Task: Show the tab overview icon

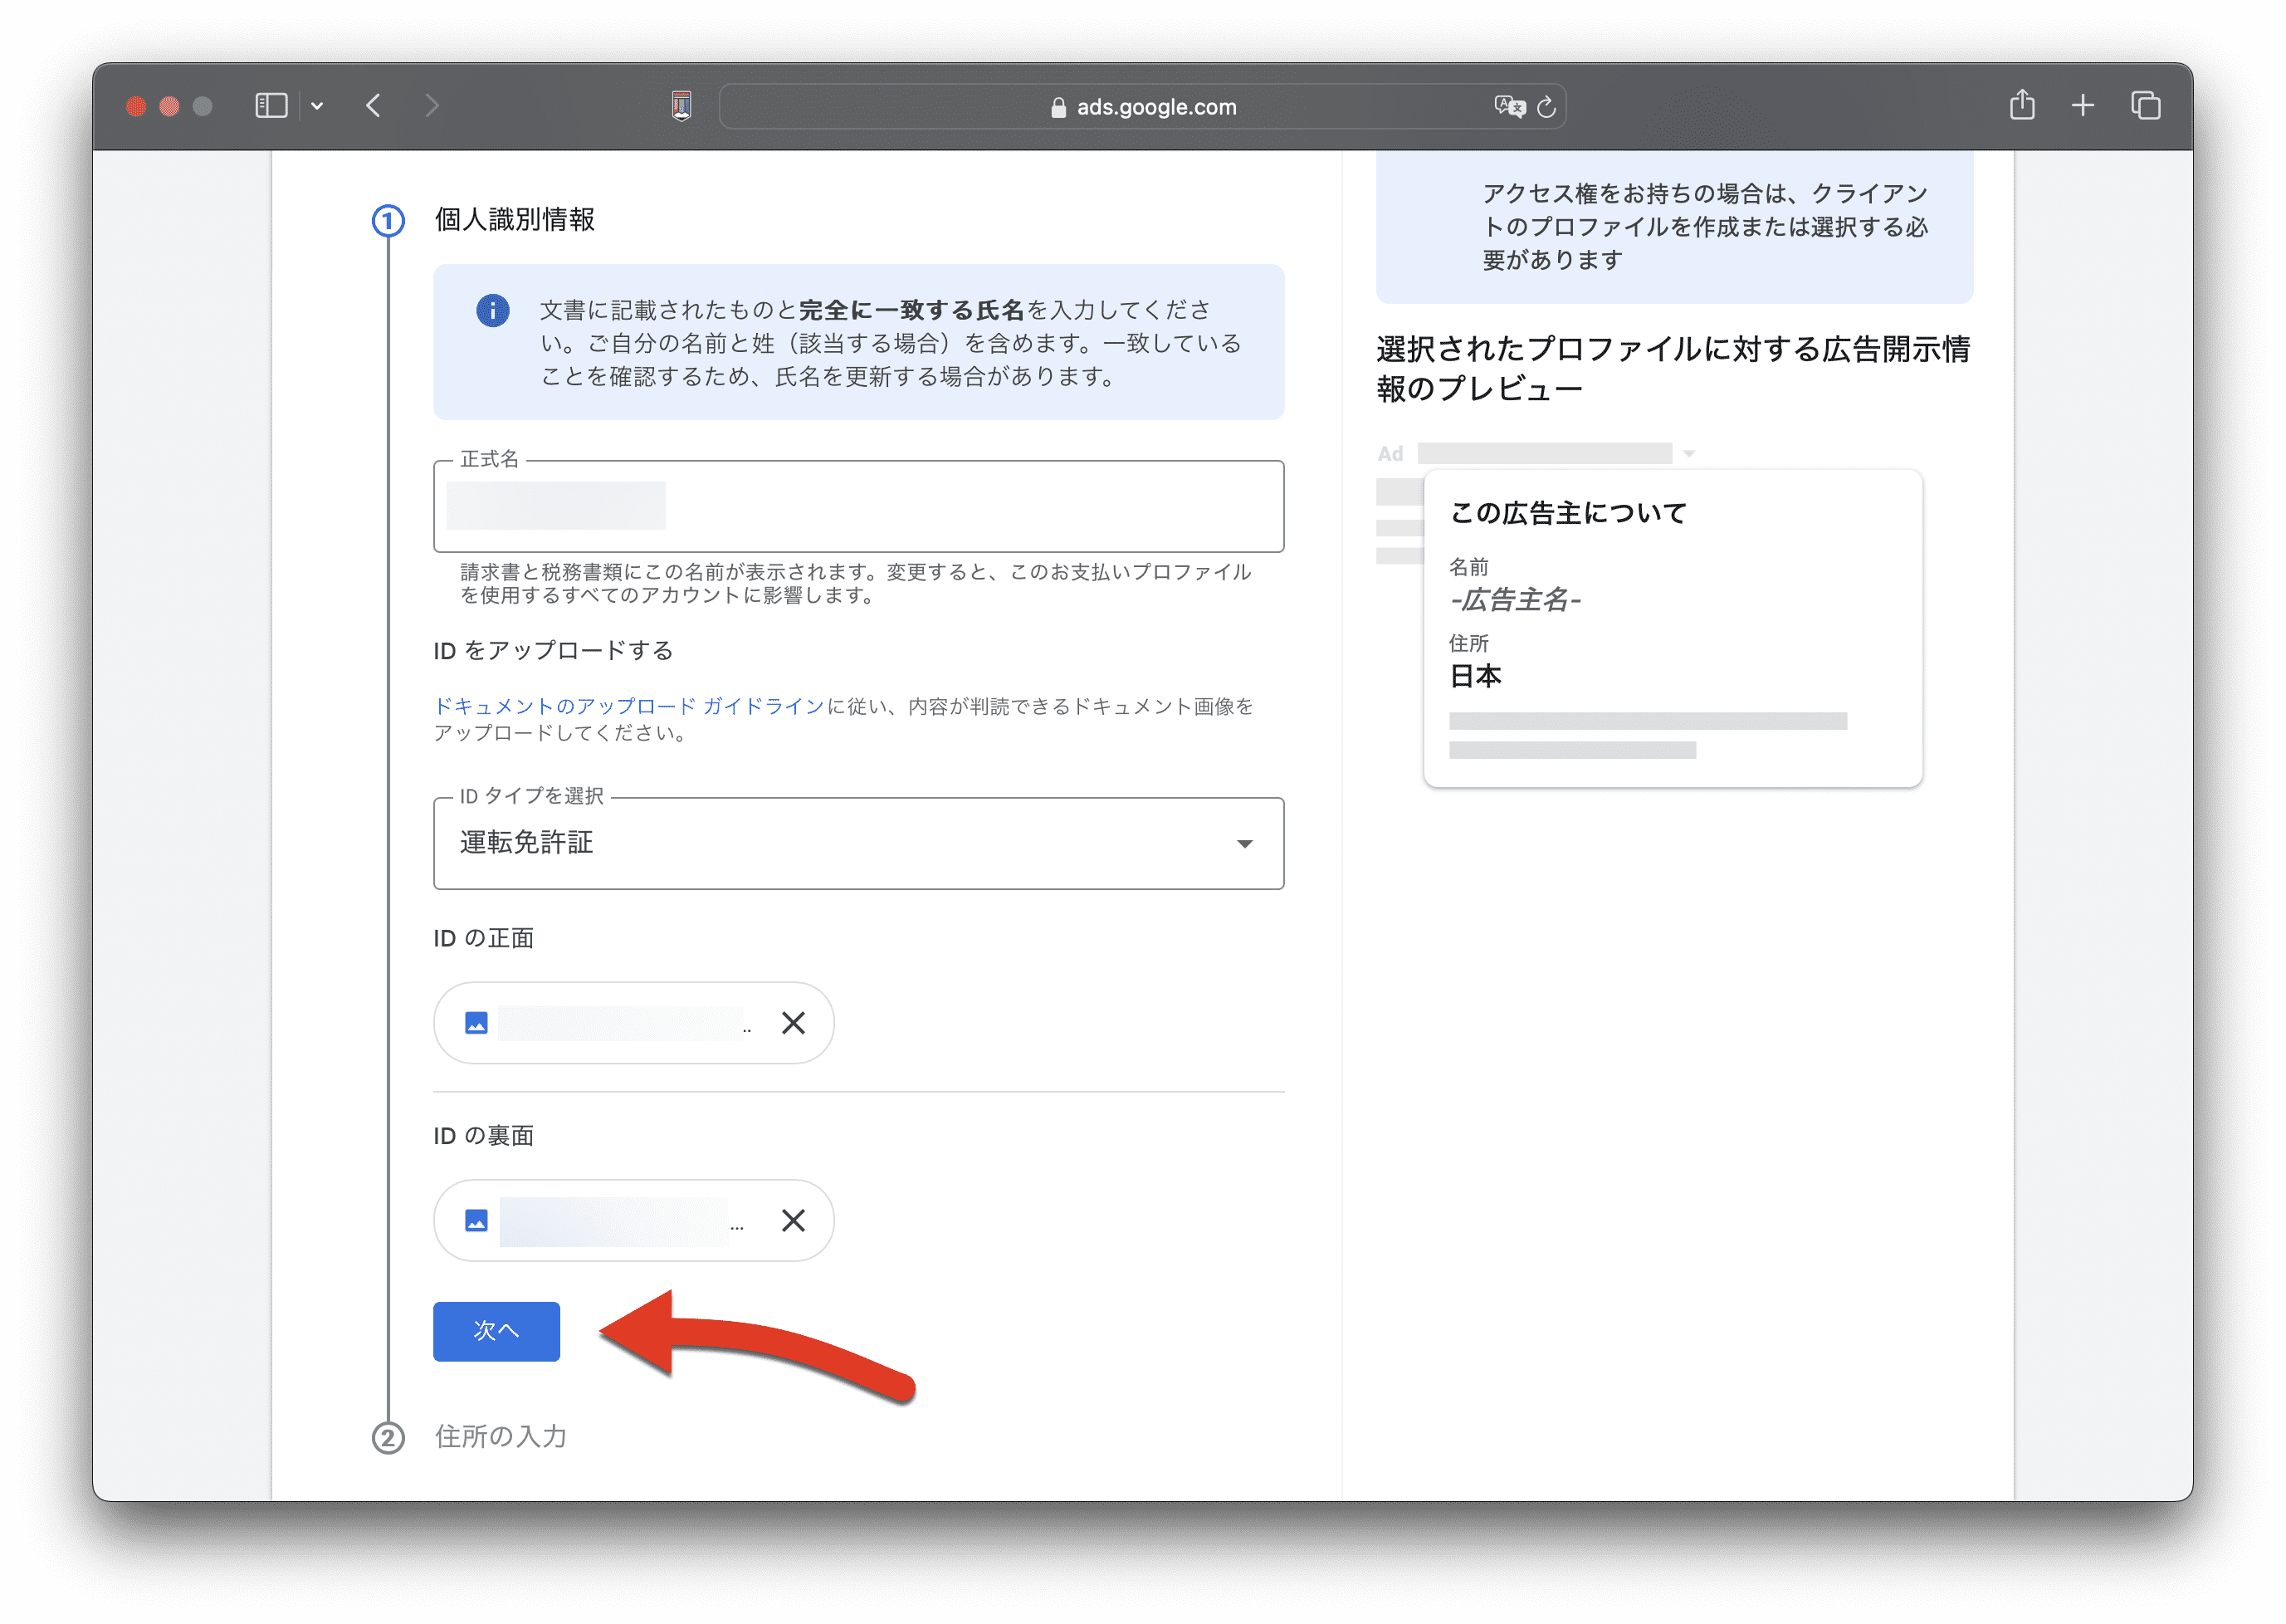Action: click(2145, 105)
